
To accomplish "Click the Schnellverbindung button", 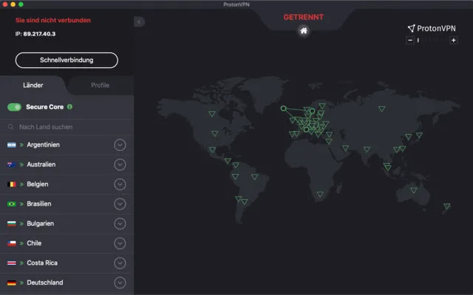I will pos(67,60).
